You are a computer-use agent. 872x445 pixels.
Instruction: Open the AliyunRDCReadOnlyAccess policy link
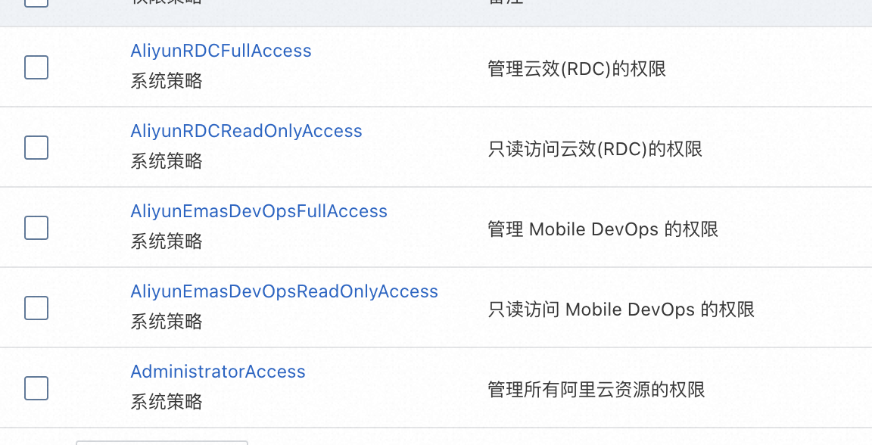pyautogui.click(x=246, y=131)
